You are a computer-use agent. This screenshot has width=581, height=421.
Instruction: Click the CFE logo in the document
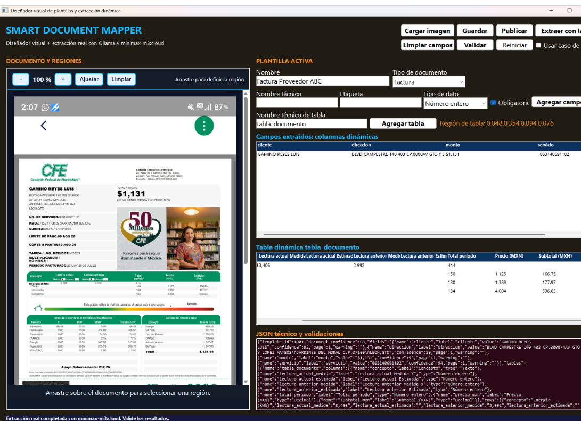[55, 172]
